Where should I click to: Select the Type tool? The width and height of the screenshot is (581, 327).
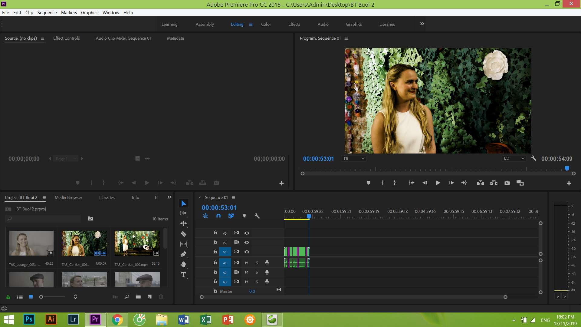[183, 275]
